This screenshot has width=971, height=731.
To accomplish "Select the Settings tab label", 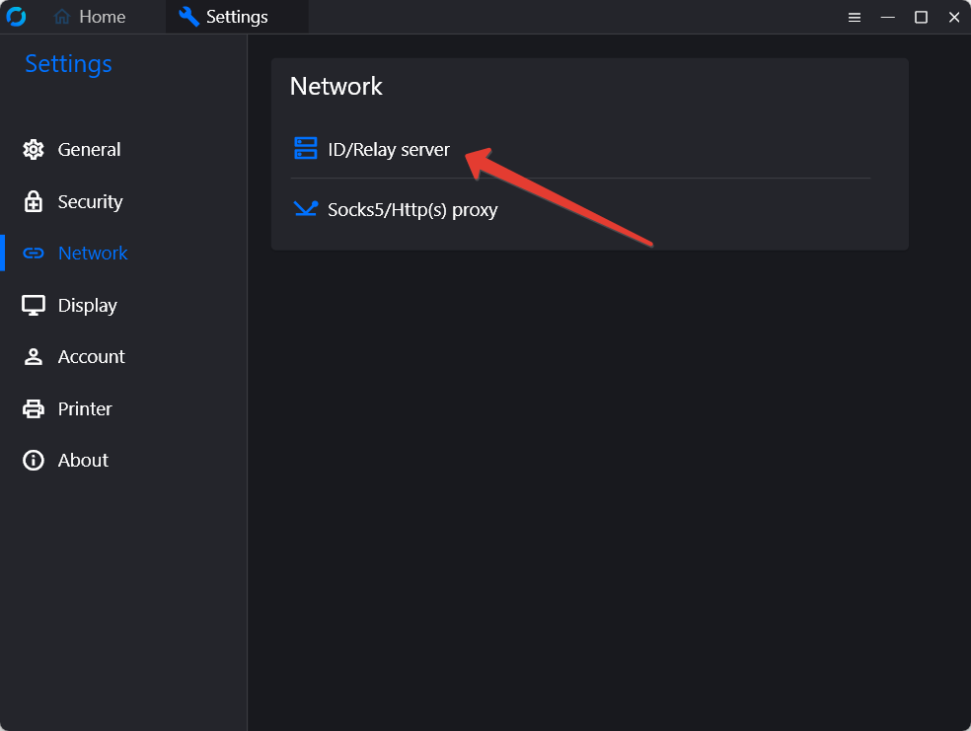I will click(237, 17).
